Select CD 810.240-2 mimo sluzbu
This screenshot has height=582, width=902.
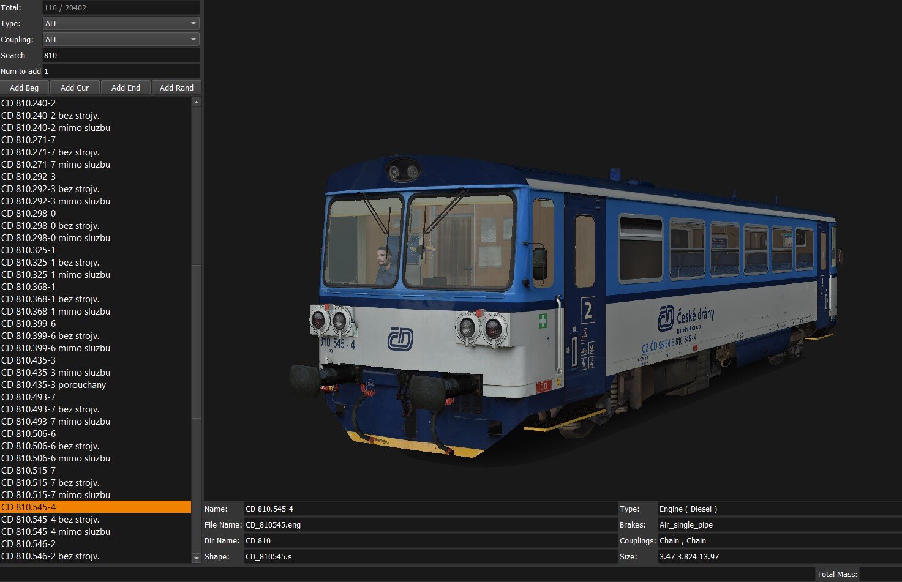tap(96, 127)
